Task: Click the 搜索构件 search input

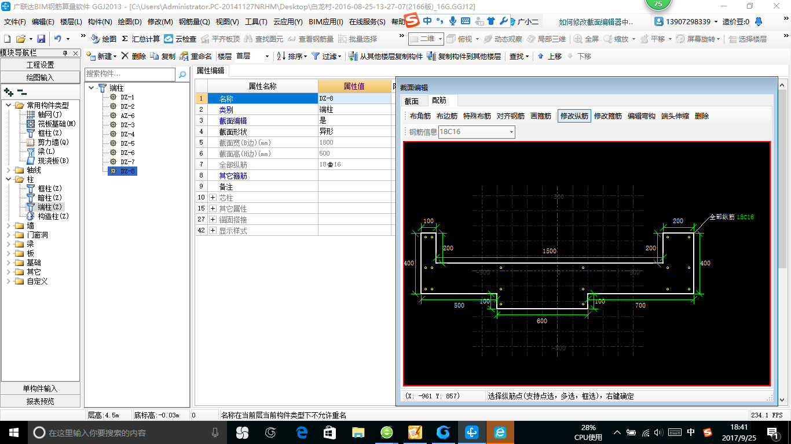Action: click(x=130, y=74)
